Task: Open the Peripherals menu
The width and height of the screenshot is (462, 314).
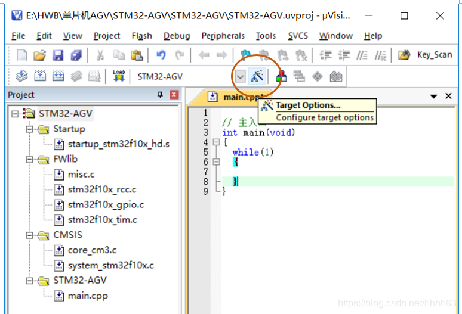Action: 223,36
